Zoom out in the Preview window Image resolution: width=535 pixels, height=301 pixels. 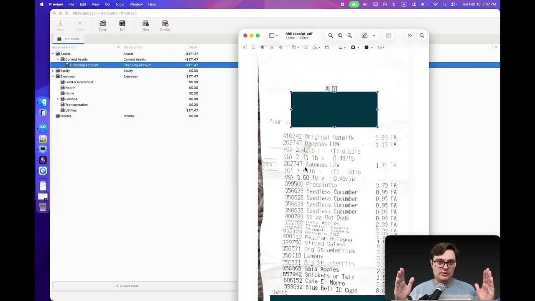pos(331,36)
